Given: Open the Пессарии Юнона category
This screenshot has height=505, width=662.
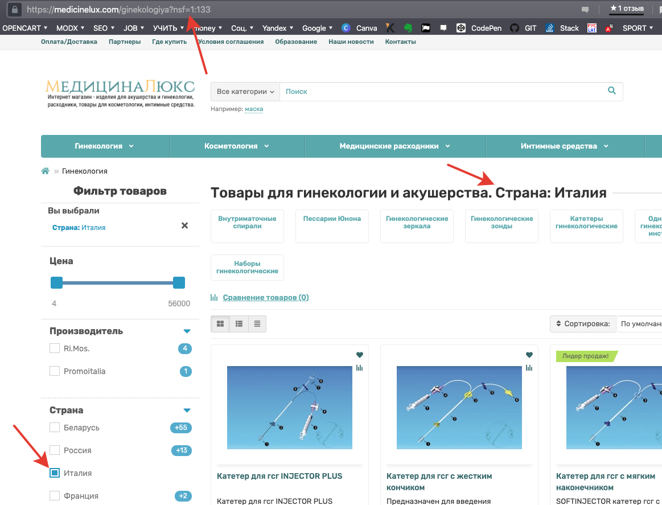Looking at the screenshot, I should [x=332, y=226].
